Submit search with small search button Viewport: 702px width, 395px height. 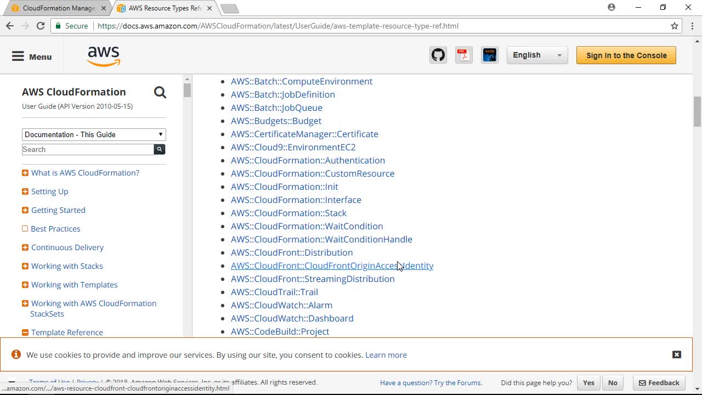(x=160, y=149)
